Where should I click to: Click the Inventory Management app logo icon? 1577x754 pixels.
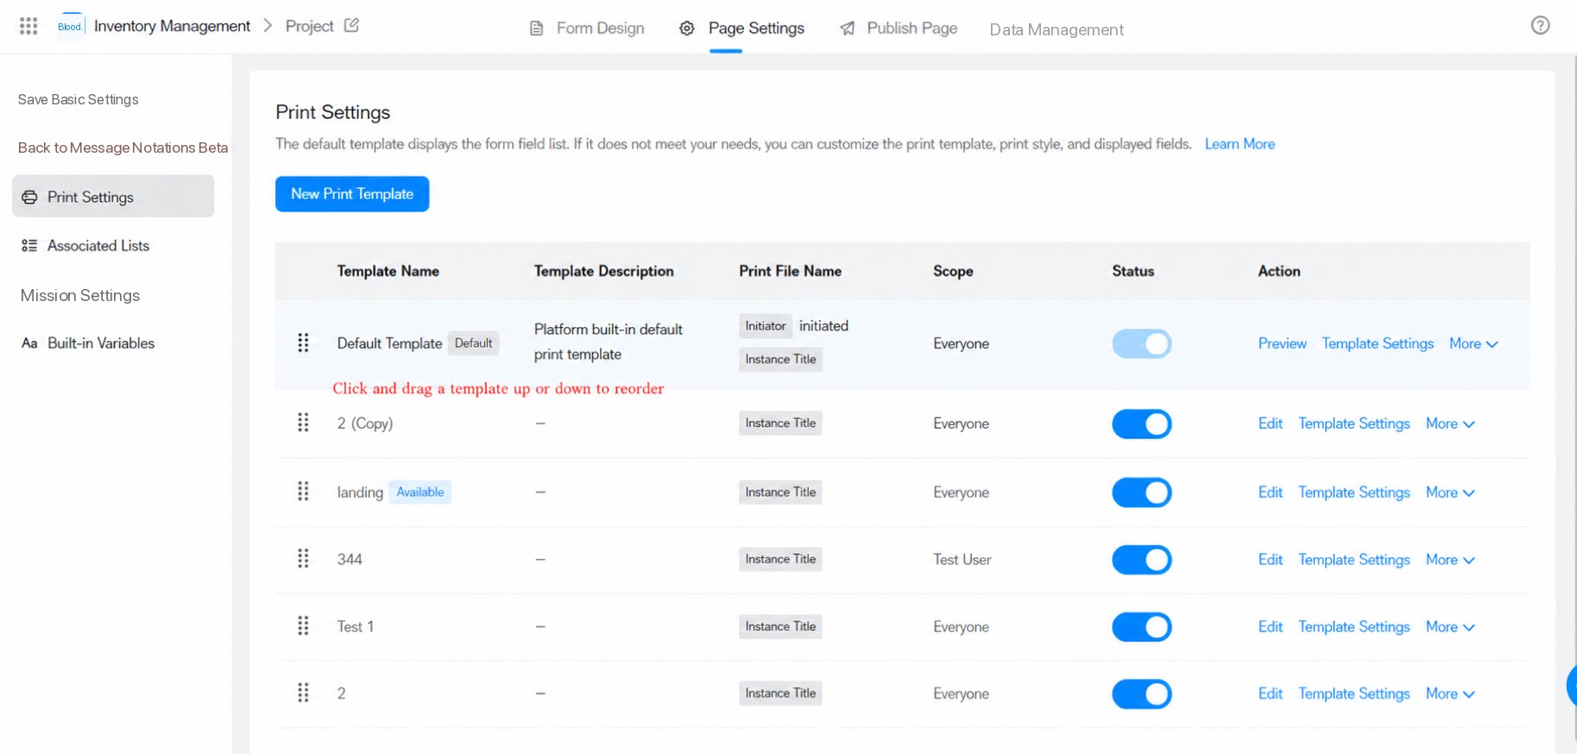[x=70, y=26]
